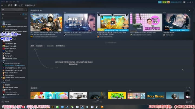Open the Plants vs Zombies game tile
The width and height of the screenshot is (195, 109).
(x=117, y=95)
